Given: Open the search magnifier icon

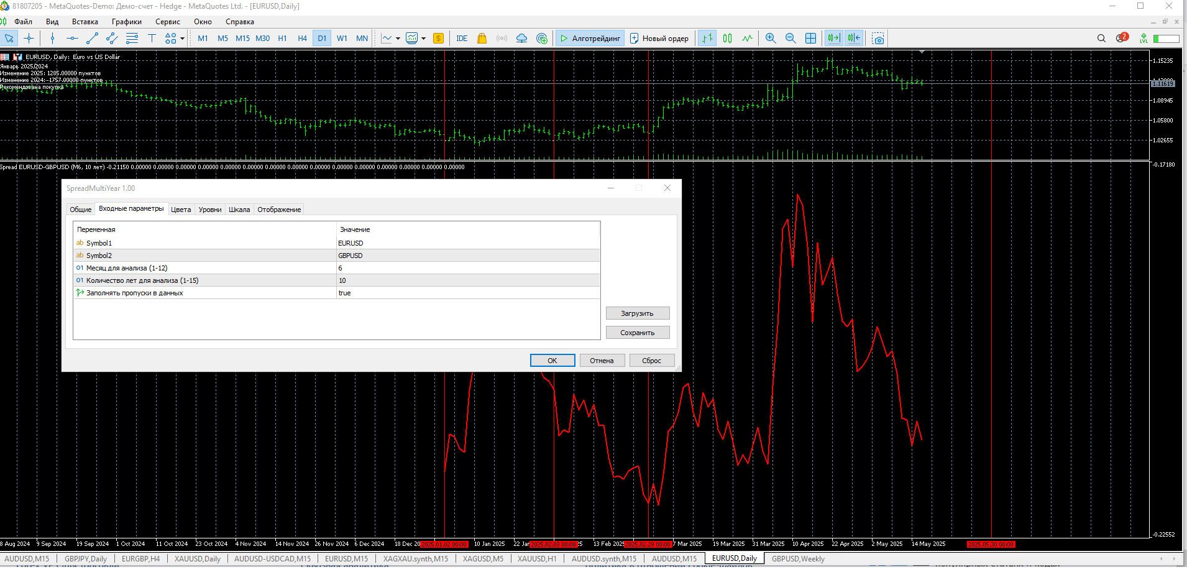Looking at the screenshot, I should (1101, 39).
